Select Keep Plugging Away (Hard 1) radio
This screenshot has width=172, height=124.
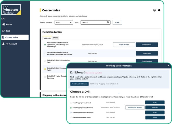click(71, 117)
